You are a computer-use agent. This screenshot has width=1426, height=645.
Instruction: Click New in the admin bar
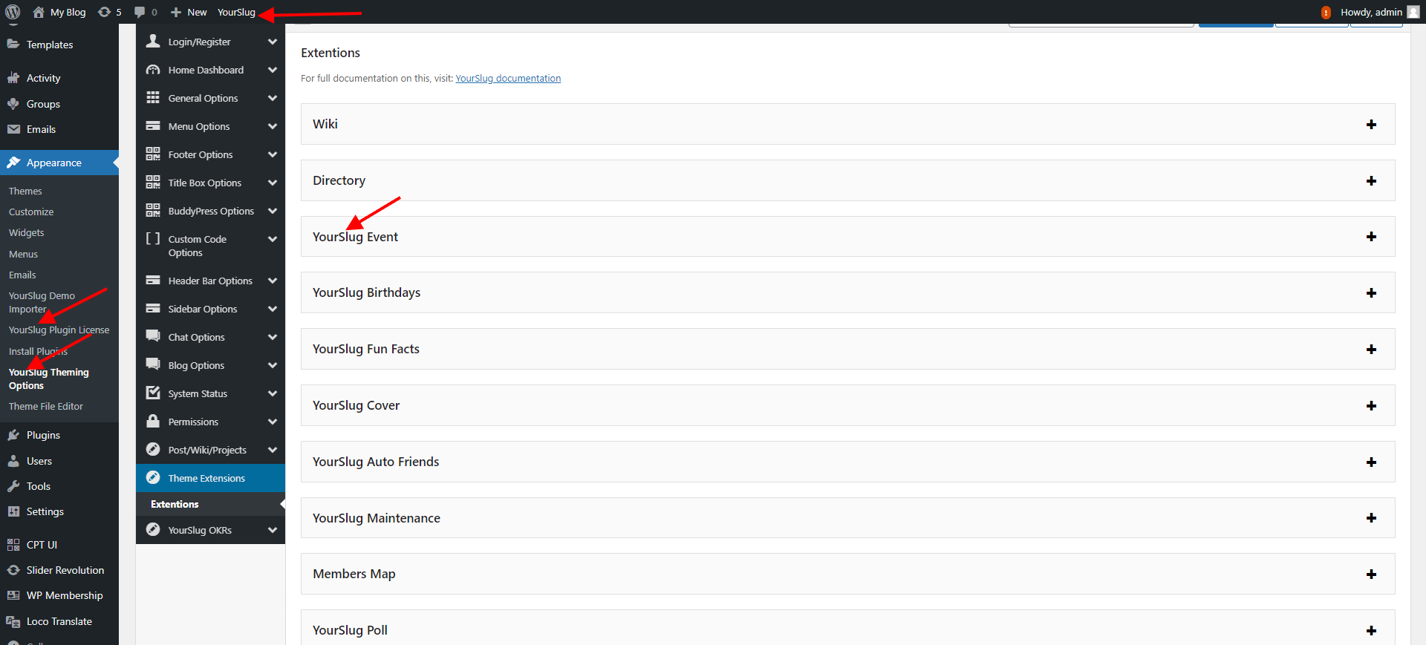tap(189, 12)
